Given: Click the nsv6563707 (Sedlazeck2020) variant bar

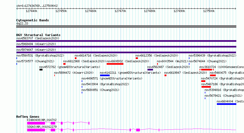Looking at the screenshot, I should pyautogui.click(x=126, y=41).
